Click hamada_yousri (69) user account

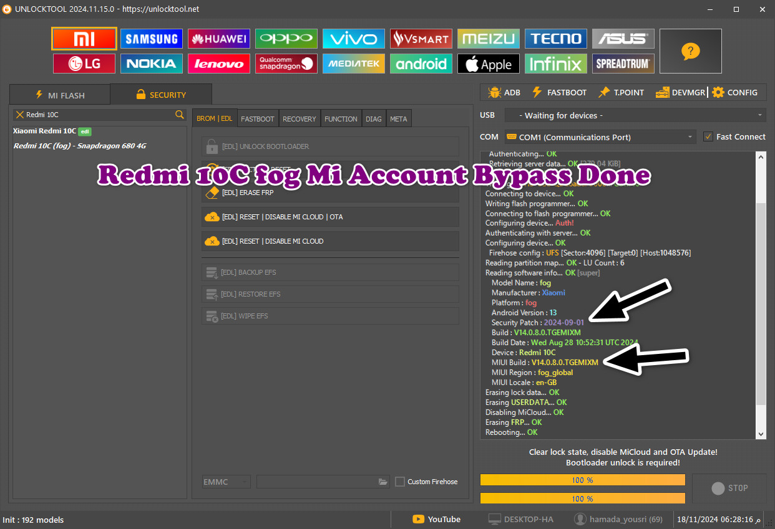click(x=618, y=519)
